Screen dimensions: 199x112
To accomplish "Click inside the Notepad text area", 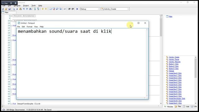I will click(81, 63).
